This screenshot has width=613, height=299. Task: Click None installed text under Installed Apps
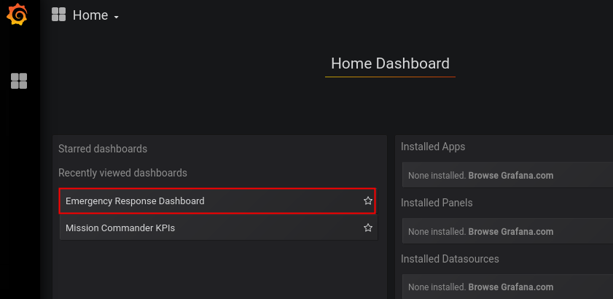point(437,175)
